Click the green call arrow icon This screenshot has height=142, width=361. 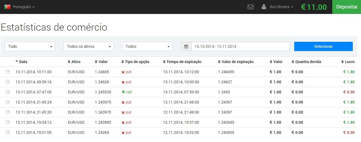[x=123, y=92]
